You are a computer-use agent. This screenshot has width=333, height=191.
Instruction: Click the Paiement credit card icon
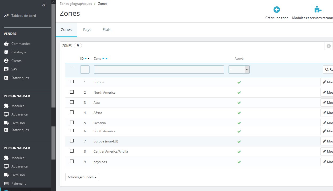click(6, 184)
